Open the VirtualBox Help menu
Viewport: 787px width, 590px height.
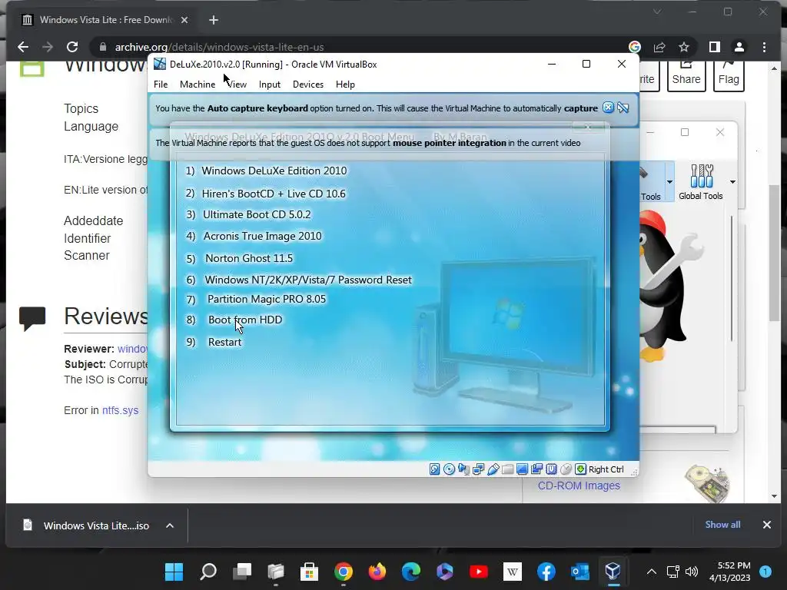345,85
